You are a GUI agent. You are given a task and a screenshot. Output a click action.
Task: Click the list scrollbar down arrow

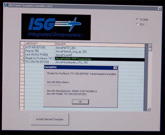[149, 109]
